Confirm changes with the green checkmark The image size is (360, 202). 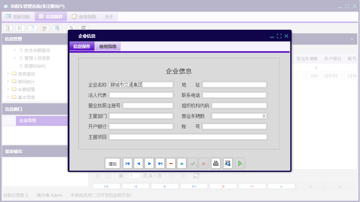pos(193,163)
